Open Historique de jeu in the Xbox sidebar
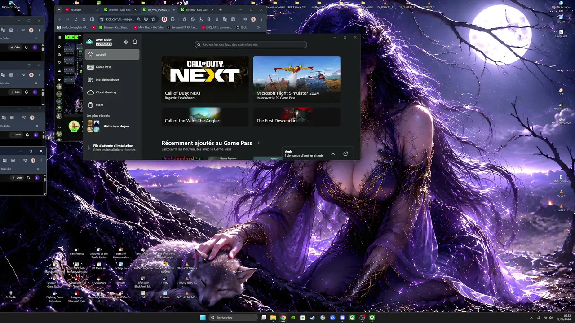The height and width of the screenshot is (323, 575). pyautogui.click(x=112, y=126)
